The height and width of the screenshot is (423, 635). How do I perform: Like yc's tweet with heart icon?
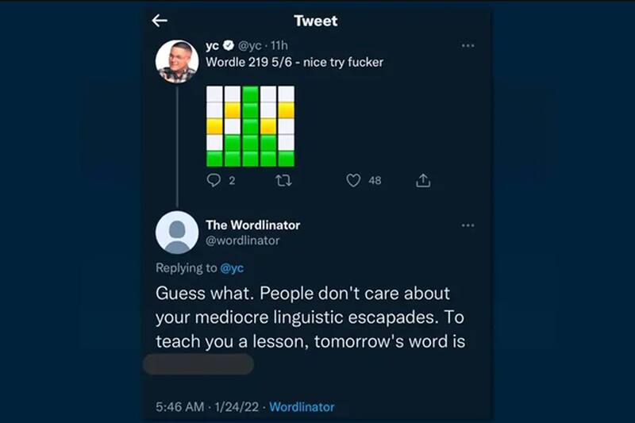pos(354,181)
